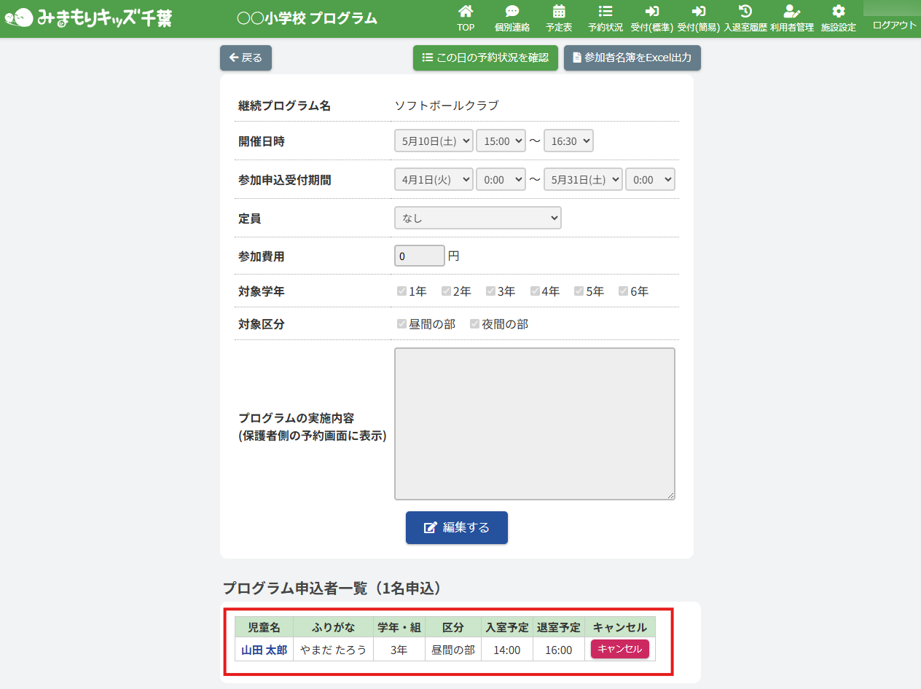Screen dimensions: 921x689
Task: Open 受付(標準) sign-in icon
Action: click(x=651, y=12)
